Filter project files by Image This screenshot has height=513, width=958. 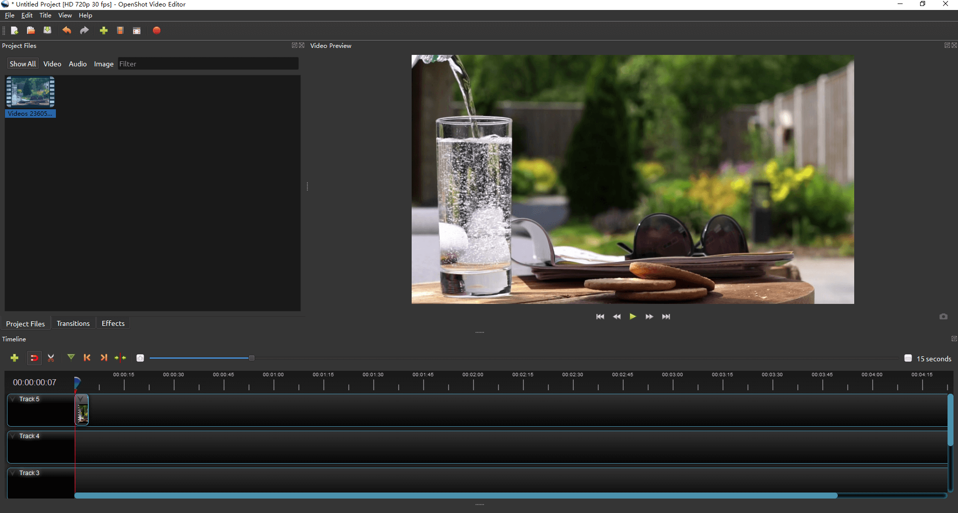point(104,64)
